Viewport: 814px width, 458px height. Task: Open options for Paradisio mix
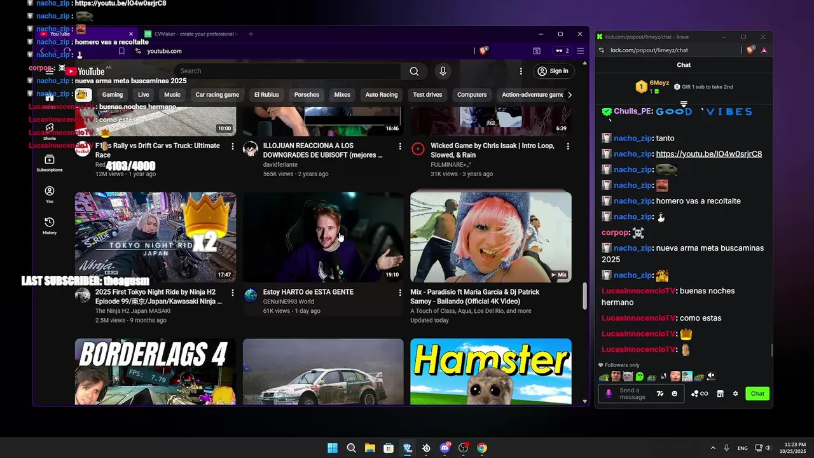568,293
